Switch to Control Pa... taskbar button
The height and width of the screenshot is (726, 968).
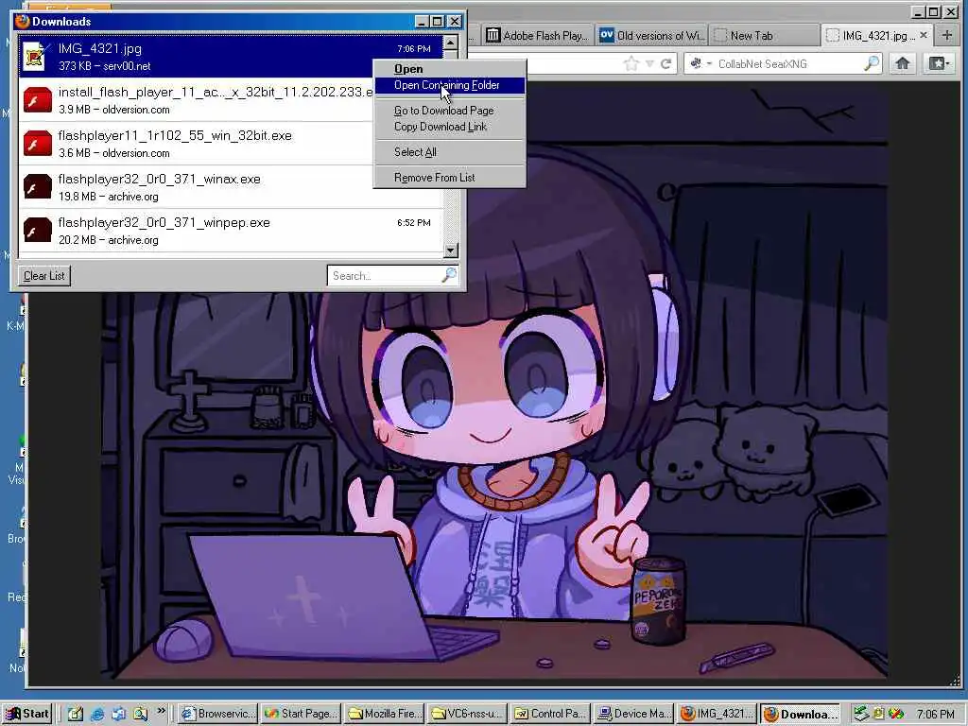tap(551, 714)
